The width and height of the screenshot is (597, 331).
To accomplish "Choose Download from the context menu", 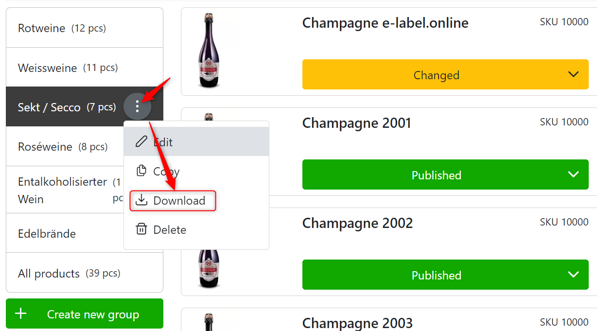I will tap(179, 200).
